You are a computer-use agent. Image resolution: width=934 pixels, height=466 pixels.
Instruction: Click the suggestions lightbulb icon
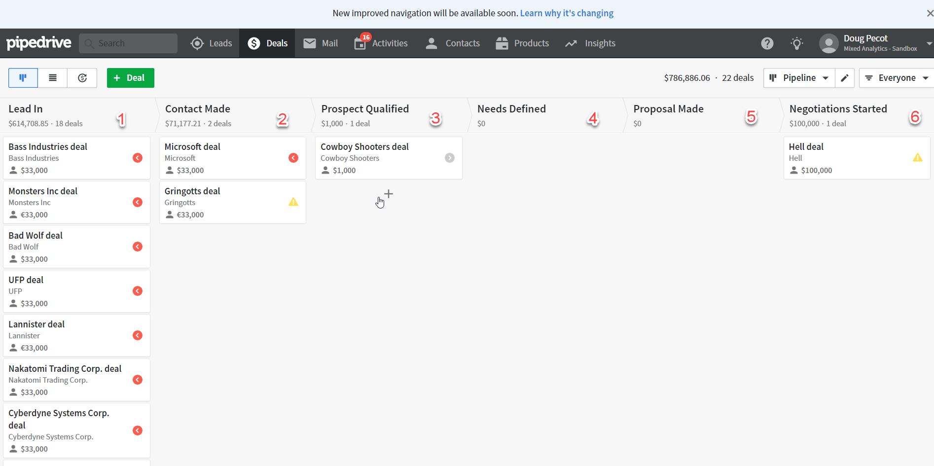coord(796,43)
